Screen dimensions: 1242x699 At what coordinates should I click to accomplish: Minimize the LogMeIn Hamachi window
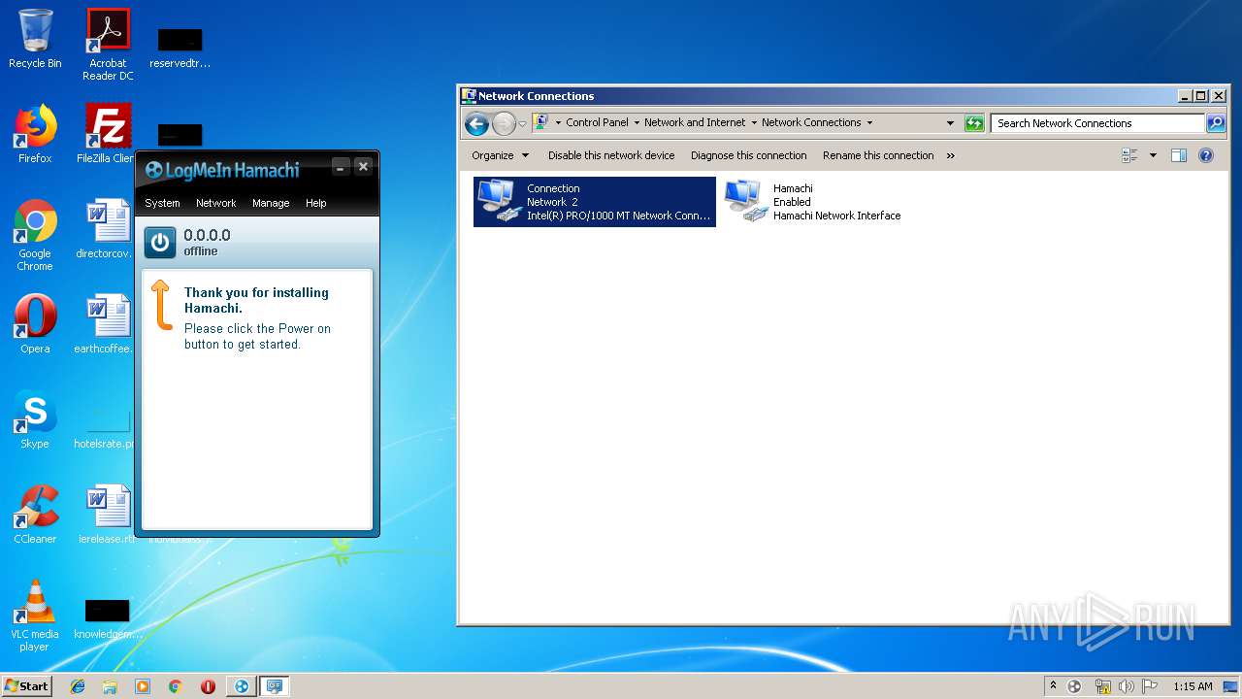[341, 167]
